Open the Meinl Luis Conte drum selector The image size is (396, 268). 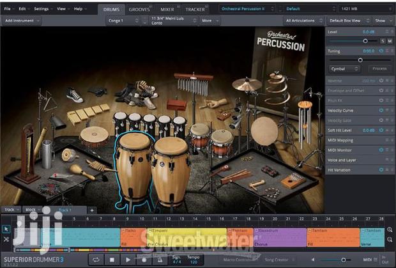tap(174, 20)
